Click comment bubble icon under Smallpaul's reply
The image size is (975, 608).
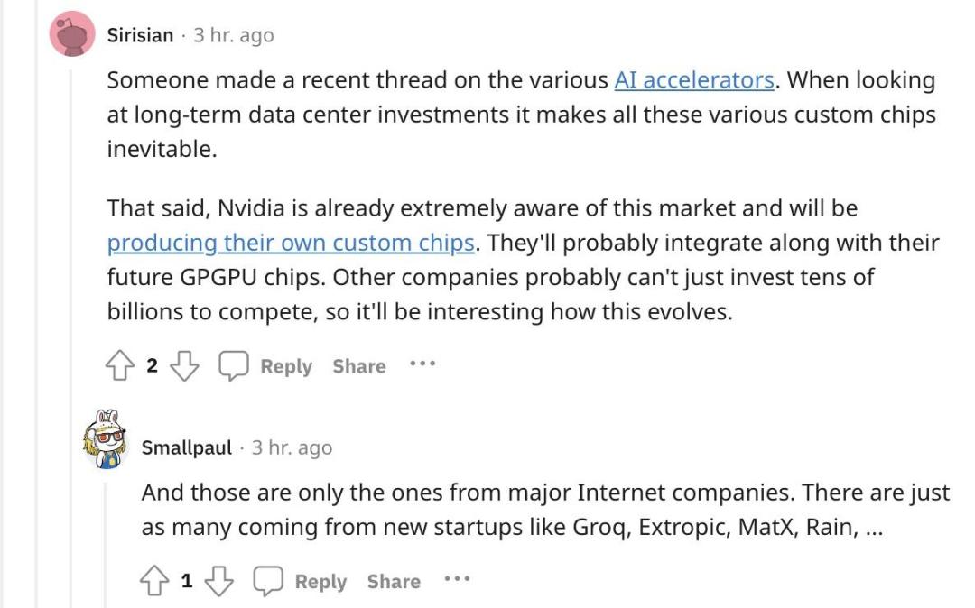point(268,581)
